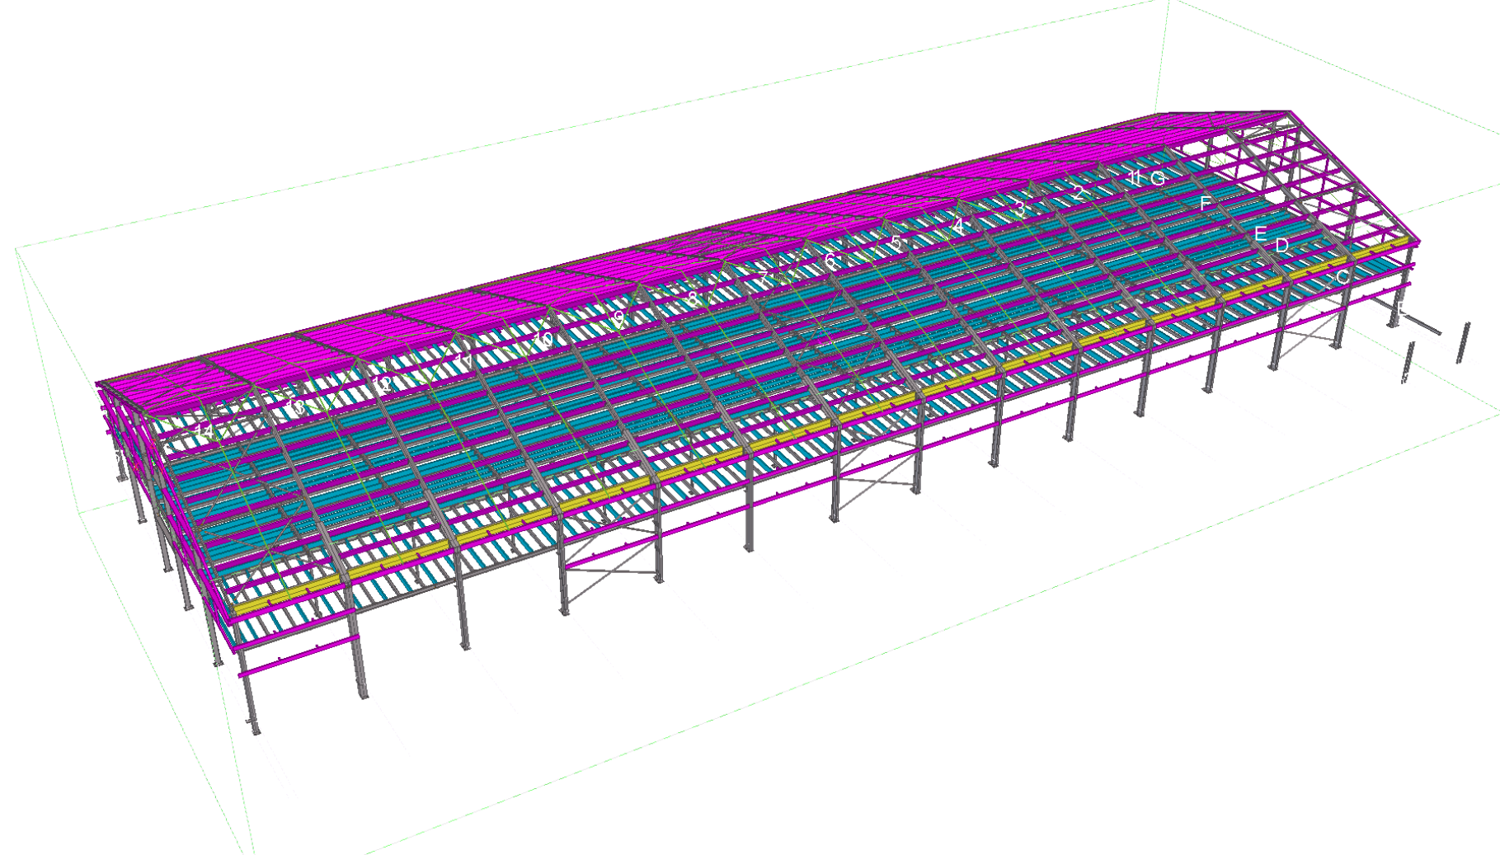Select grid label 2
The width and height of the screenshot is (1500, 855).
[1079, 193]
